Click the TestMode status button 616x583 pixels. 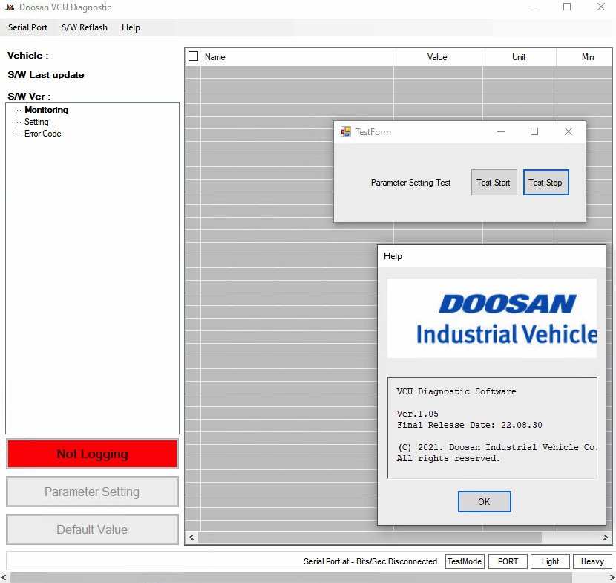pos(464,561)
